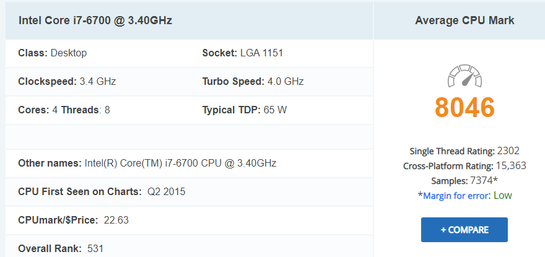Image resolution: width=545 pixels, height=257 pixels.
Task: Click the Turbo Speed 4.0 GHz field
Action: [x=253, y=81]
